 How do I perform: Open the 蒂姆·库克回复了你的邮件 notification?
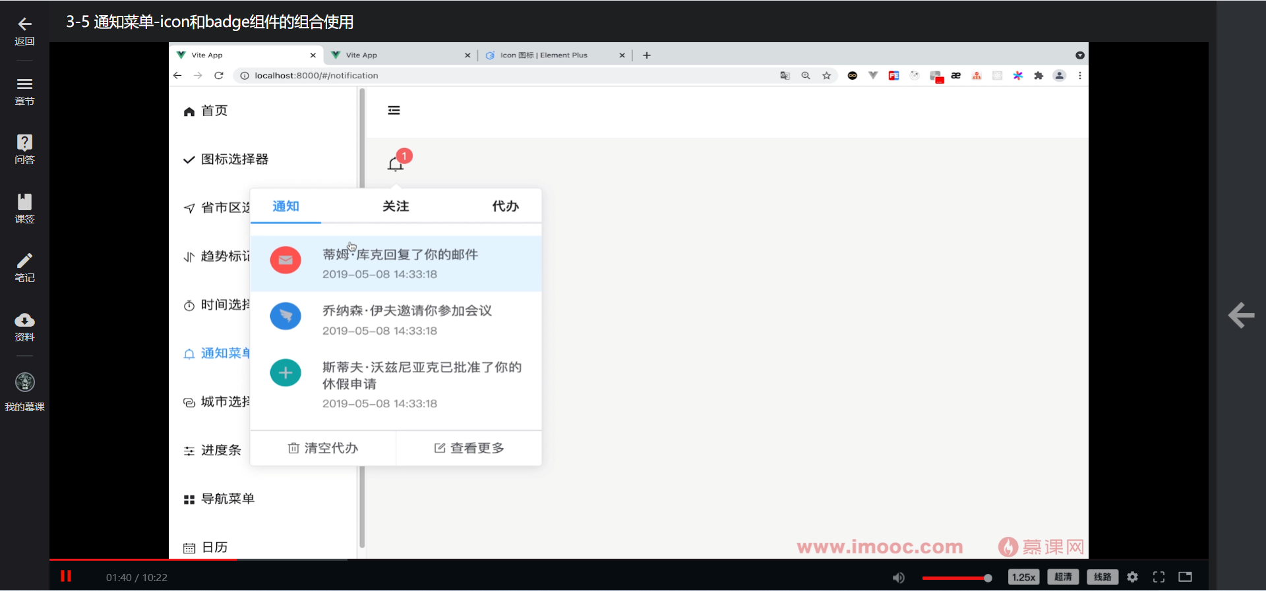pyautogui.click(x=396, y=264)
